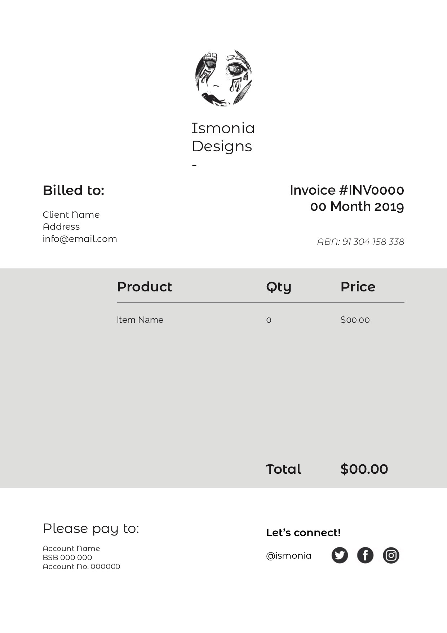Select the circular face logo illustration
The width and height of the screenshot is (447, 633).
tap(223, 78)
